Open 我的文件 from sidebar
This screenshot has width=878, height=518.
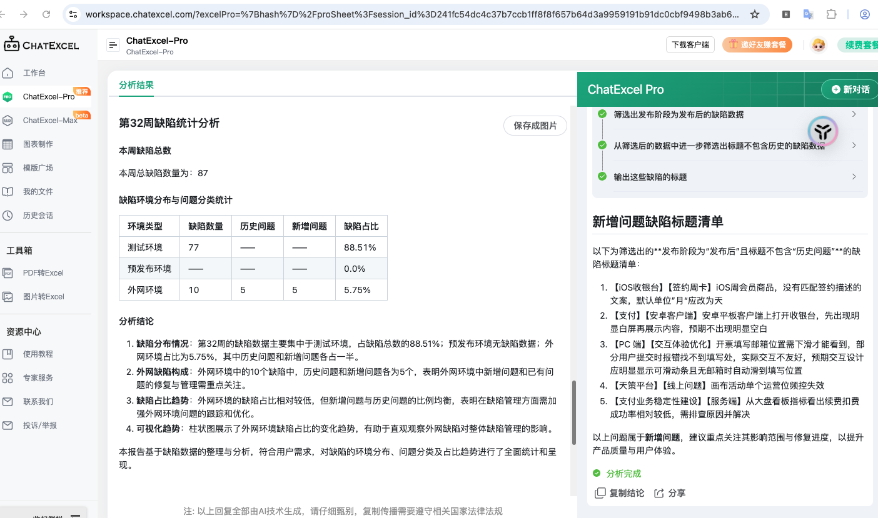point(38,191)
